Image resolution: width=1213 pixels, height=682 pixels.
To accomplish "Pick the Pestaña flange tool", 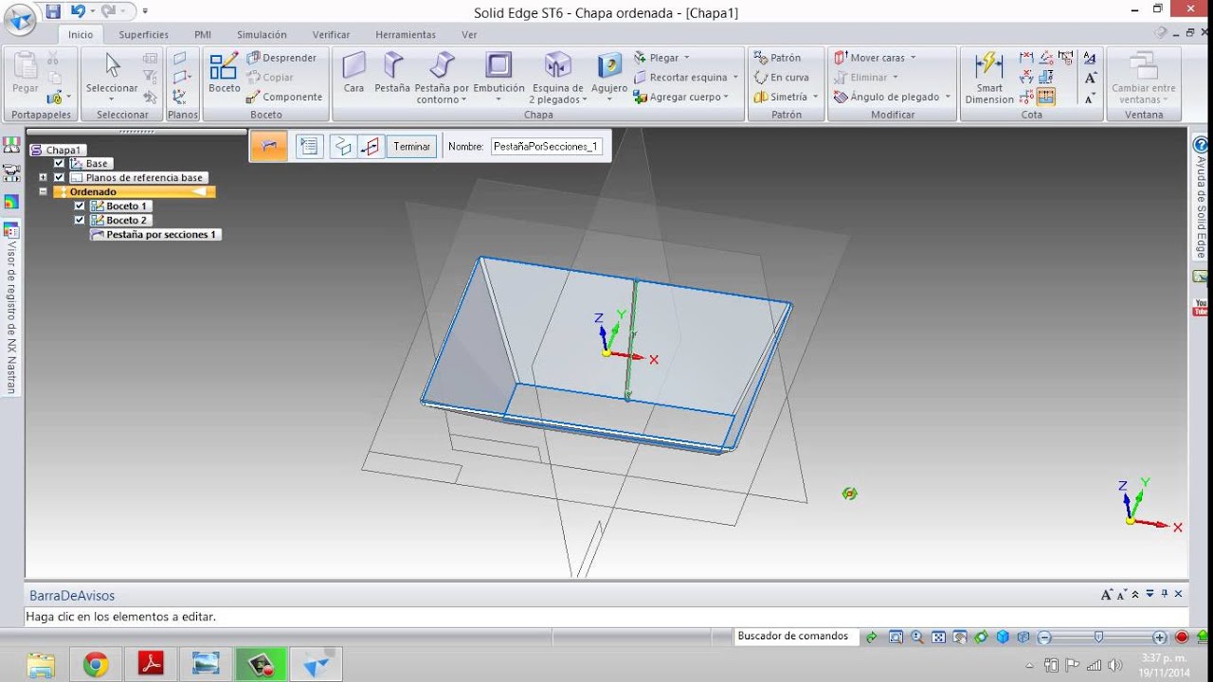I will point(392,73).
